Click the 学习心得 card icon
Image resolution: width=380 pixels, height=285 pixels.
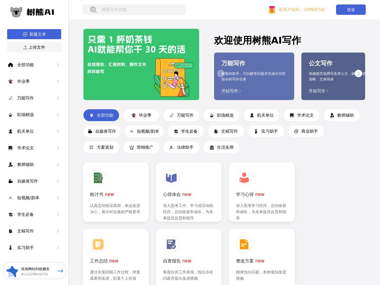[x=244, y=178]
